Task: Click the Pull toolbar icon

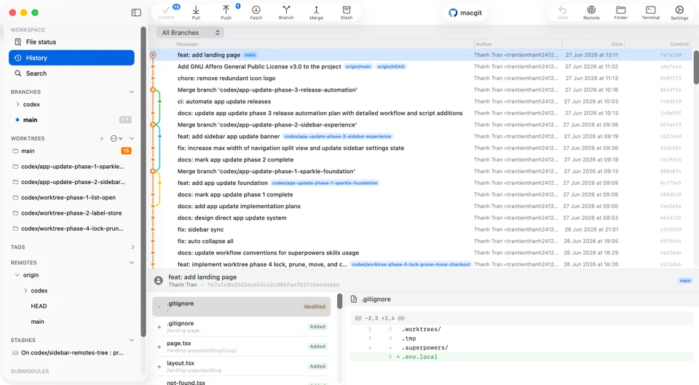Action: click(x=196, y=12)
